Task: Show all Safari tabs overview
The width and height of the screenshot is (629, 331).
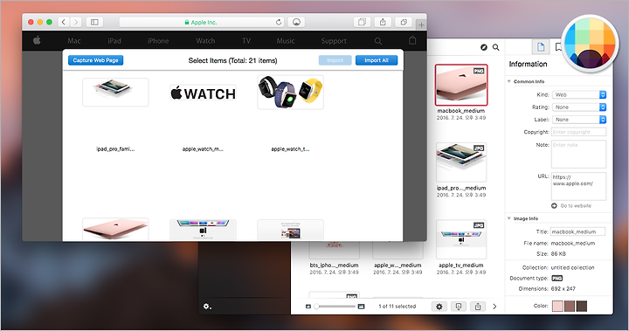Action: (404, 22)
